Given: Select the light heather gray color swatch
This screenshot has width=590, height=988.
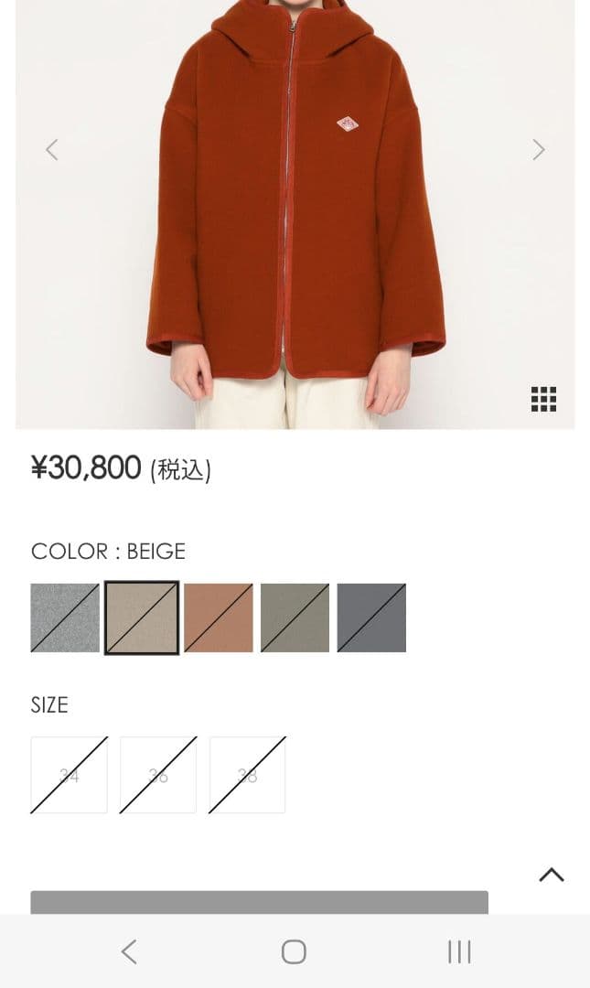Looking at the screenshot, I should 65,617.
